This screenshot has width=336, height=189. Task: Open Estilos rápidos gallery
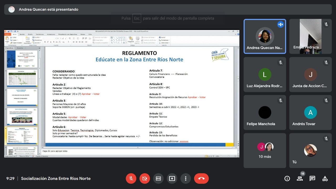click(x=138, y=40)
